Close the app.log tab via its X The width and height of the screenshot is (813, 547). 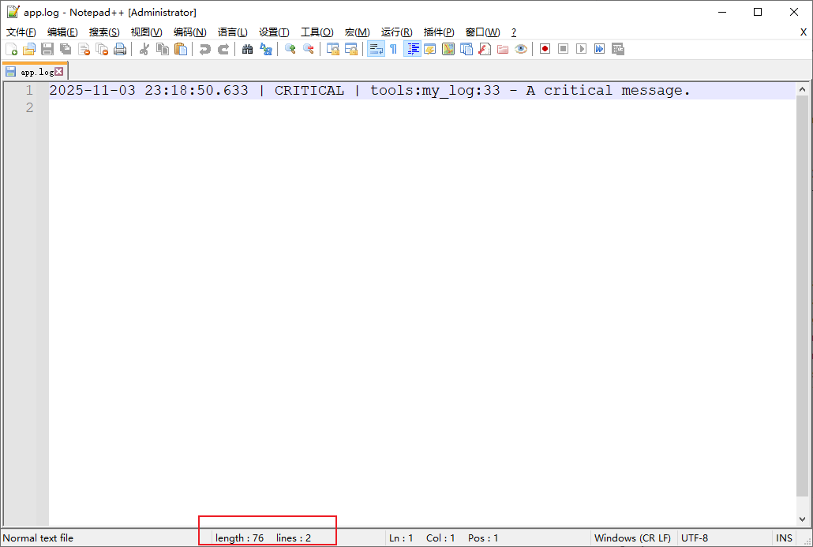(x=60, y=70)
